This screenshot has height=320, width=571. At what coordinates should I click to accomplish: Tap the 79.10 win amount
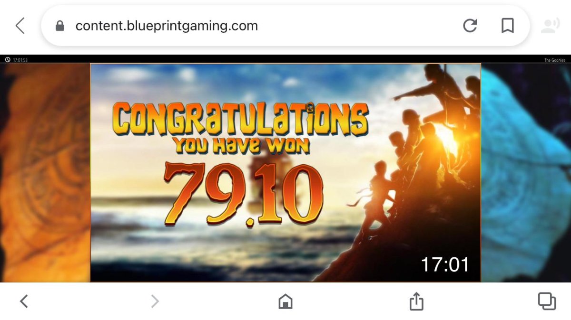point(244,193)
